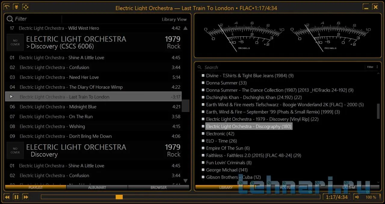This screenshot has height=204, width=385.
Task: Expand Divine - T.Shirts & Tight Blue Jeans node
Action: coord(203,76)
